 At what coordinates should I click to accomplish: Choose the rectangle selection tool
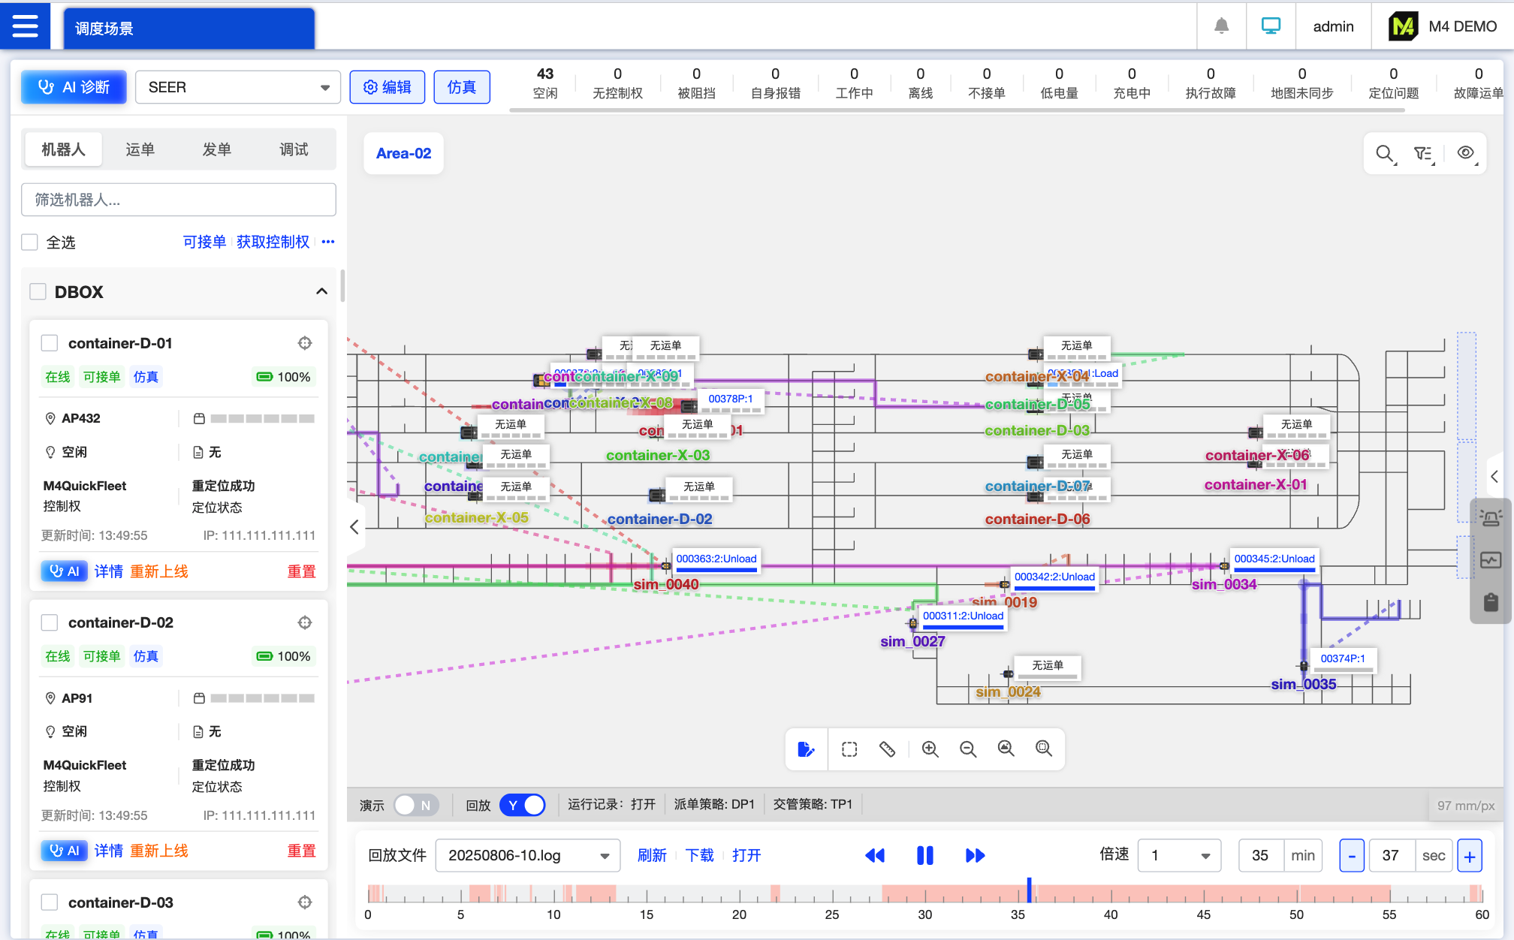pyautogui.click(x=849, y=749)
